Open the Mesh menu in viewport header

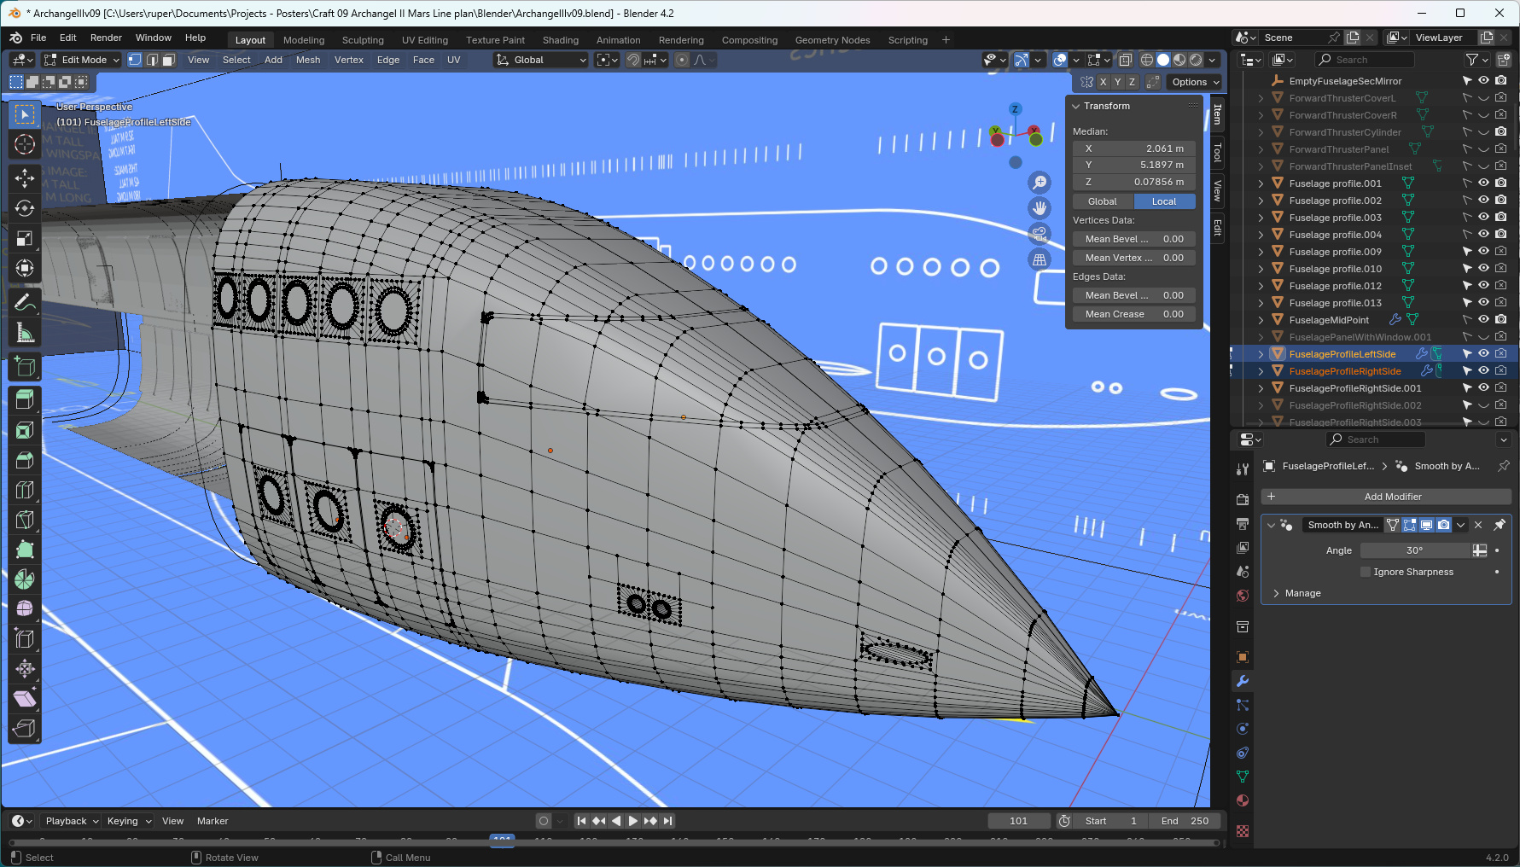(x=308, y=60)
